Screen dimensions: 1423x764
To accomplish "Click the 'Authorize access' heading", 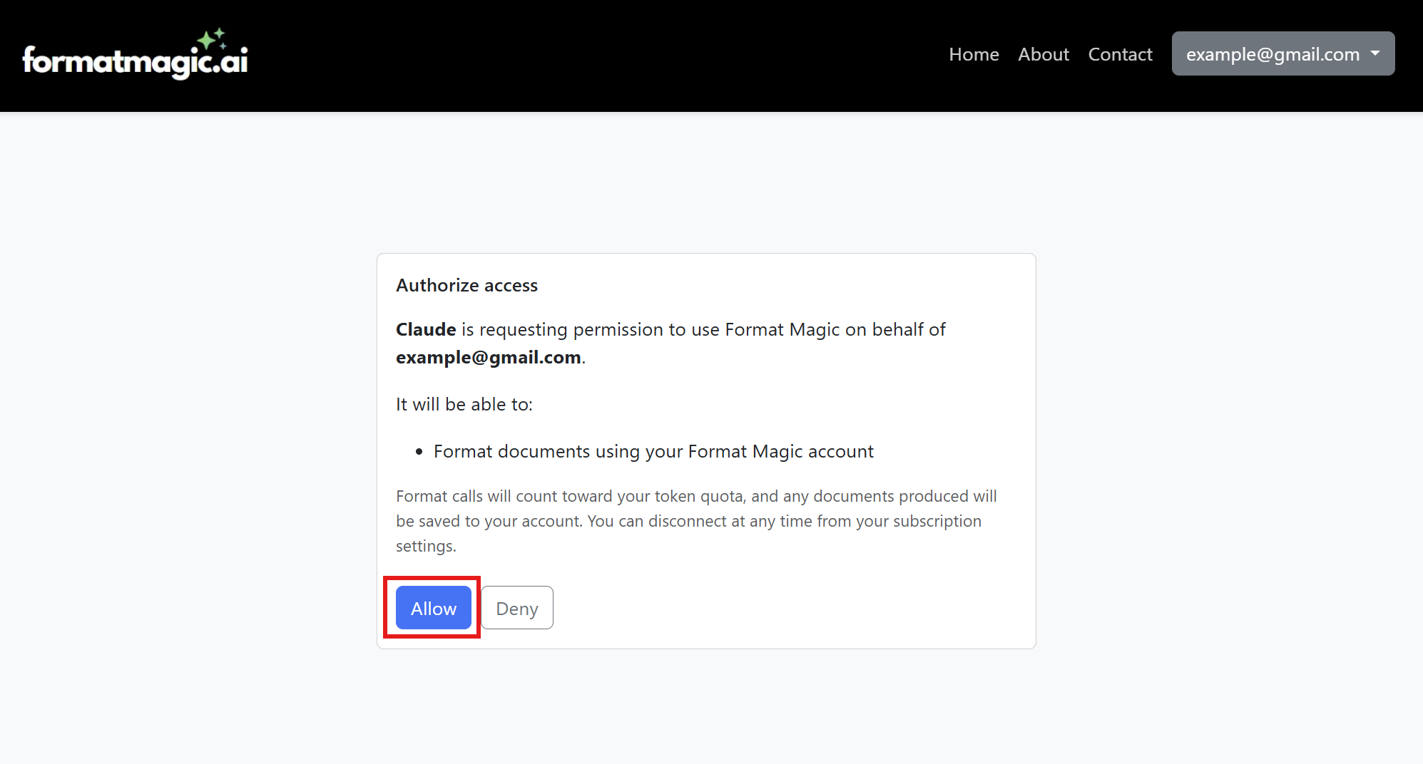I will [x=466, y=285].
